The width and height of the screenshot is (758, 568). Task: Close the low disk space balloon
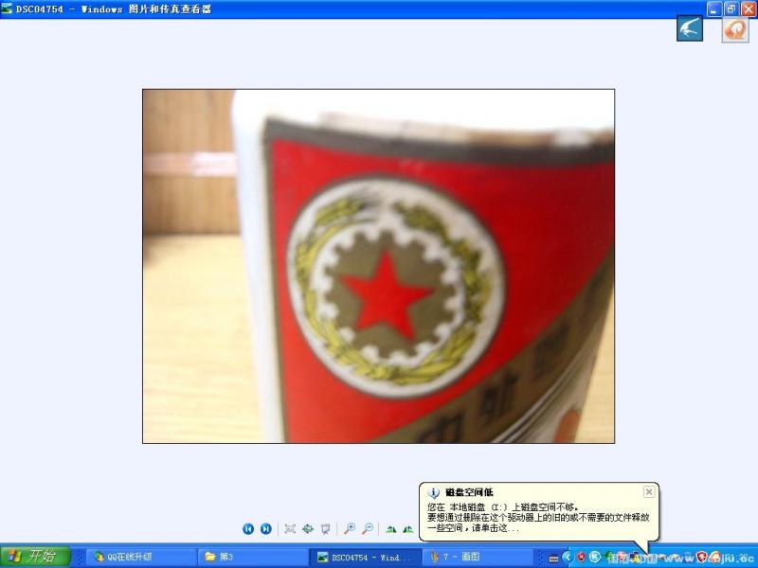coord(649,491)
